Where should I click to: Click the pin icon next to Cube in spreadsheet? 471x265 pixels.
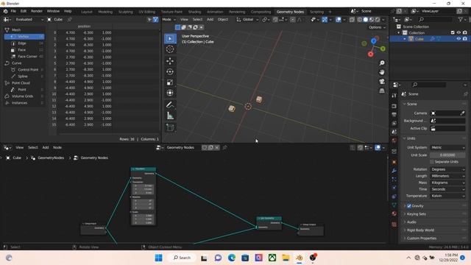click(x=70, y=20)
